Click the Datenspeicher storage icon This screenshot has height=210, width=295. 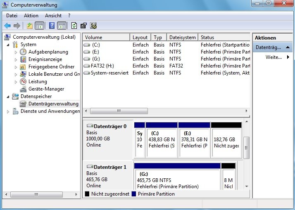(x=15, y=96)
